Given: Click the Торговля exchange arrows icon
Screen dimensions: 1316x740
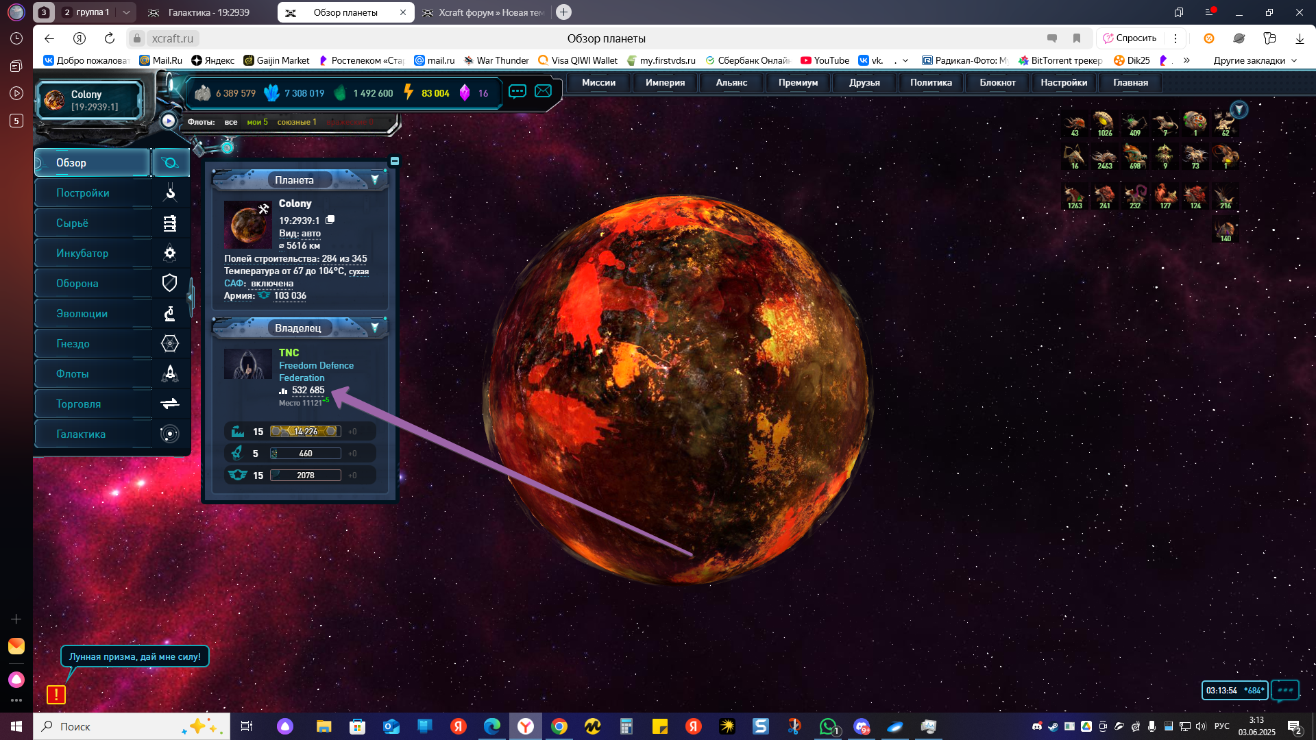Looking at the screenshot, I should 170,404.
